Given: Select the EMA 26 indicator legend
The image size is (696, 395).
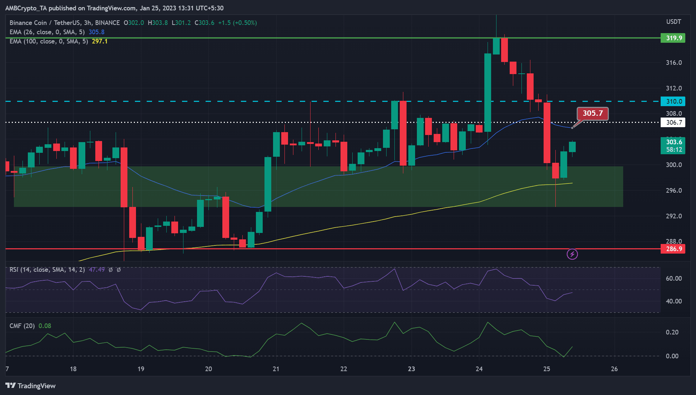Looking at the screenshot, I should click(57, 32).
